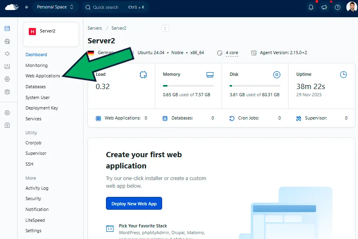Open the Servers breadcrumb link
The width and height of the screenshot is (358, 239).
pos(94,28)
